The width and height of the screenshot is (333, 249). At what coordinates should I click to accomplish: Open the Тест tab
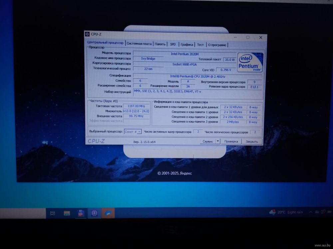(x=200, y=45)
